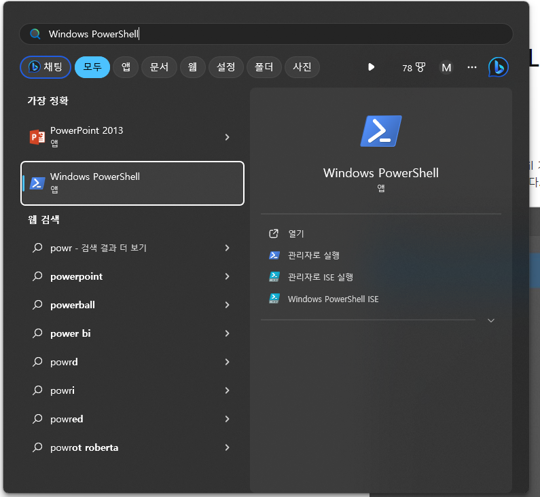Click the icon beside Windows PowerShell ISE
The image size is (540, 497).
click(274, 299)
